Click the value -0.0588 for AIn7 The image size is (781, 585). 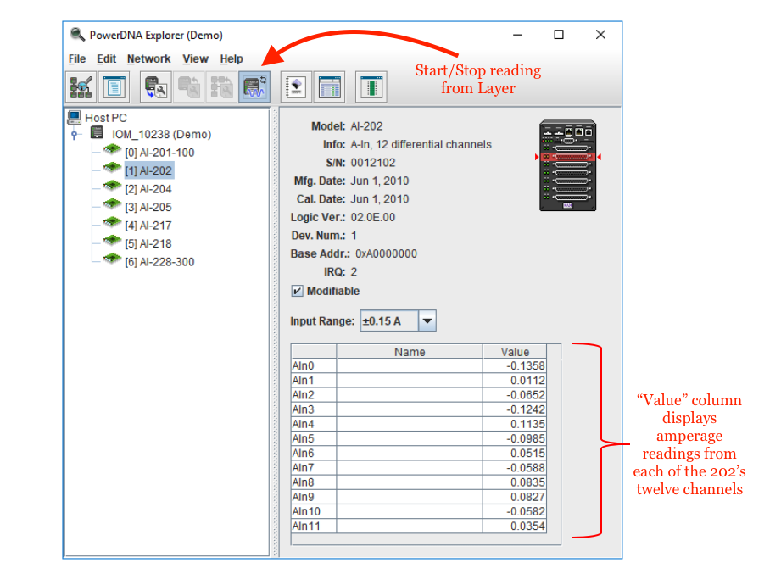coord(526,467)
